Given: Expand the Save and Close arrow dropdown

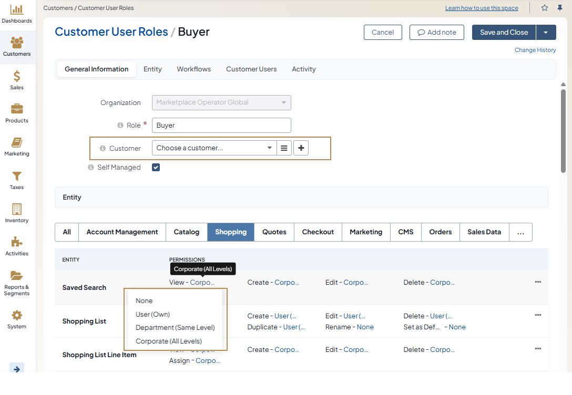Looking at the screenshot, I should coord(546,33).
